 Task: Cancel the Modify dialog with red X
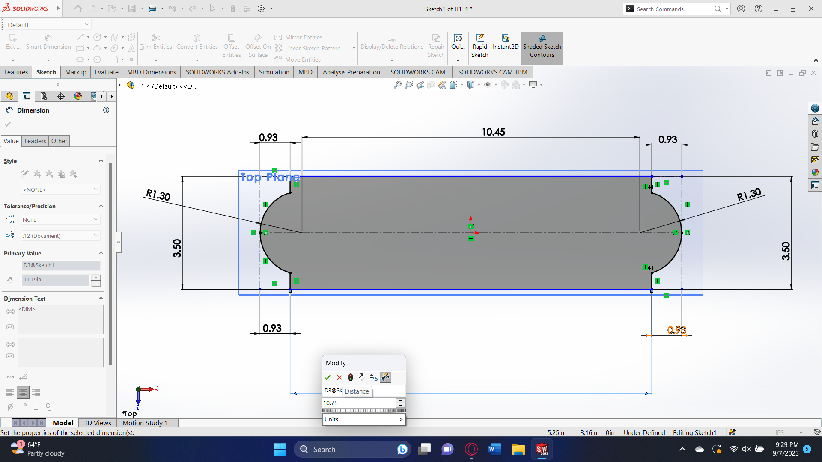340,377
